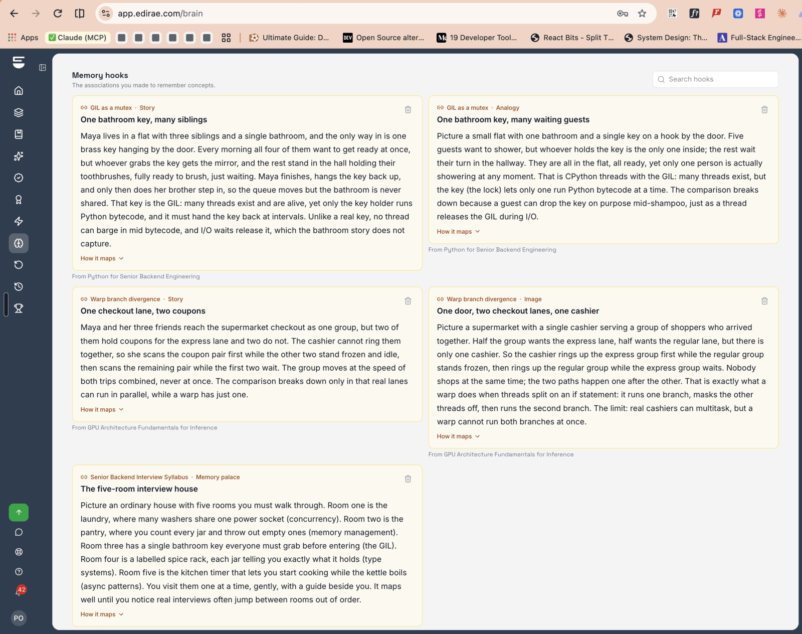Open the award ribbon sidebar icon

coord(19,200)
